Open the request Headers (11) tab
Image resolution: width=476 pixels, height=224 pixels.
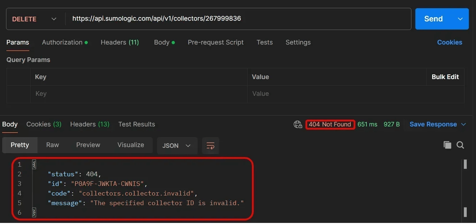click(120, 42)
